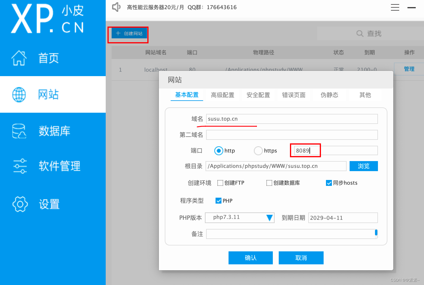Image resolution: width=424 pixels, height=285 pixels.
Task: Click the port number field 8089
Action: [x=336, y=150]
